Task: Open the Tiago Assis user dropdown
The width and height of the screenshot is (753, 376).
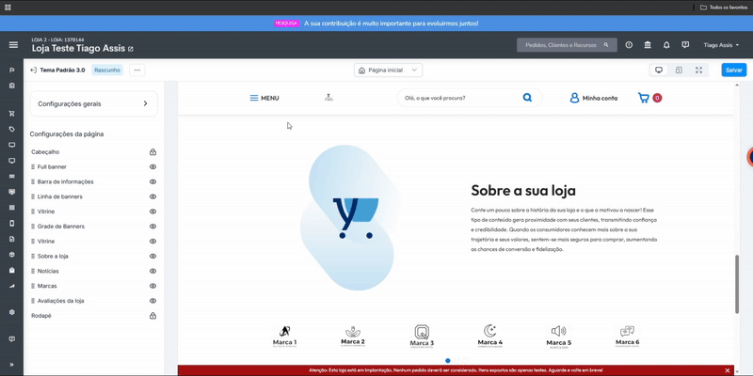Action: tap(721, 45)
